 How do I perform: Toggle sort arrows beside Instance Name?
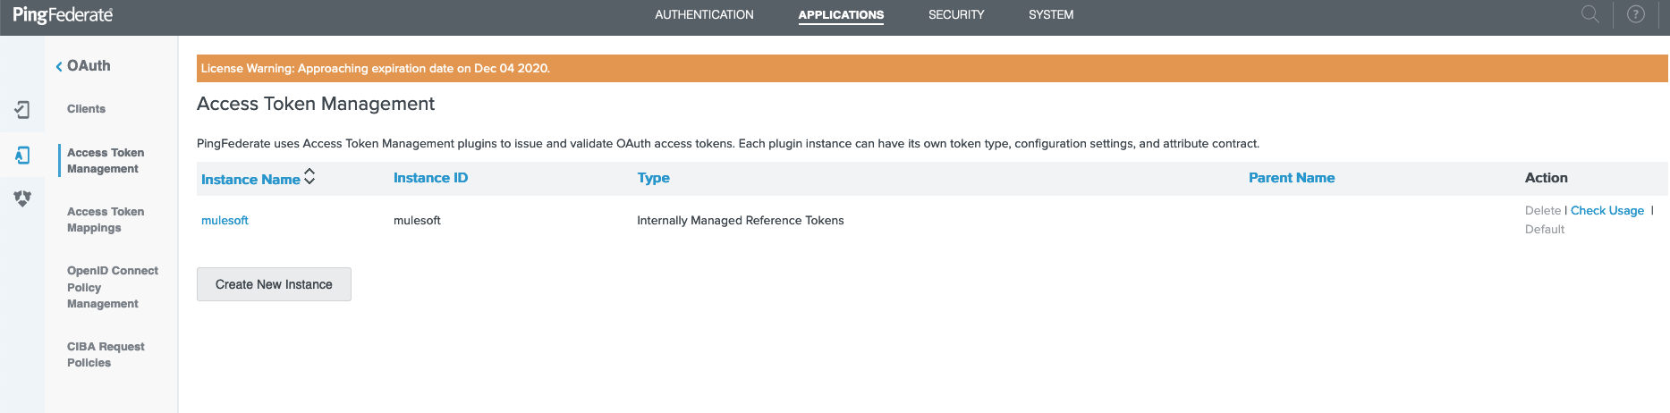309,177
